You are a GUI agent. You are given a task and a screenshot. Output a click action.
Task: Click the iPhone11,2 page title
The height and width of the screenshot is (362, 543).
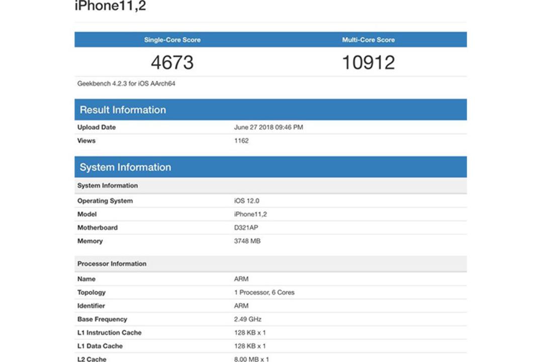(111, 6)
